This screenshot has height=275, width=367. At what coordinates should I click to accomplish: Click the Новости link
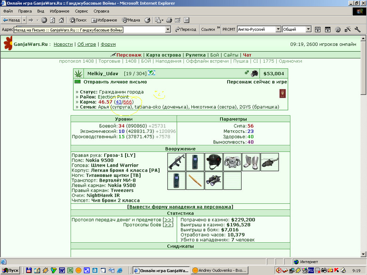pos(63,44)
